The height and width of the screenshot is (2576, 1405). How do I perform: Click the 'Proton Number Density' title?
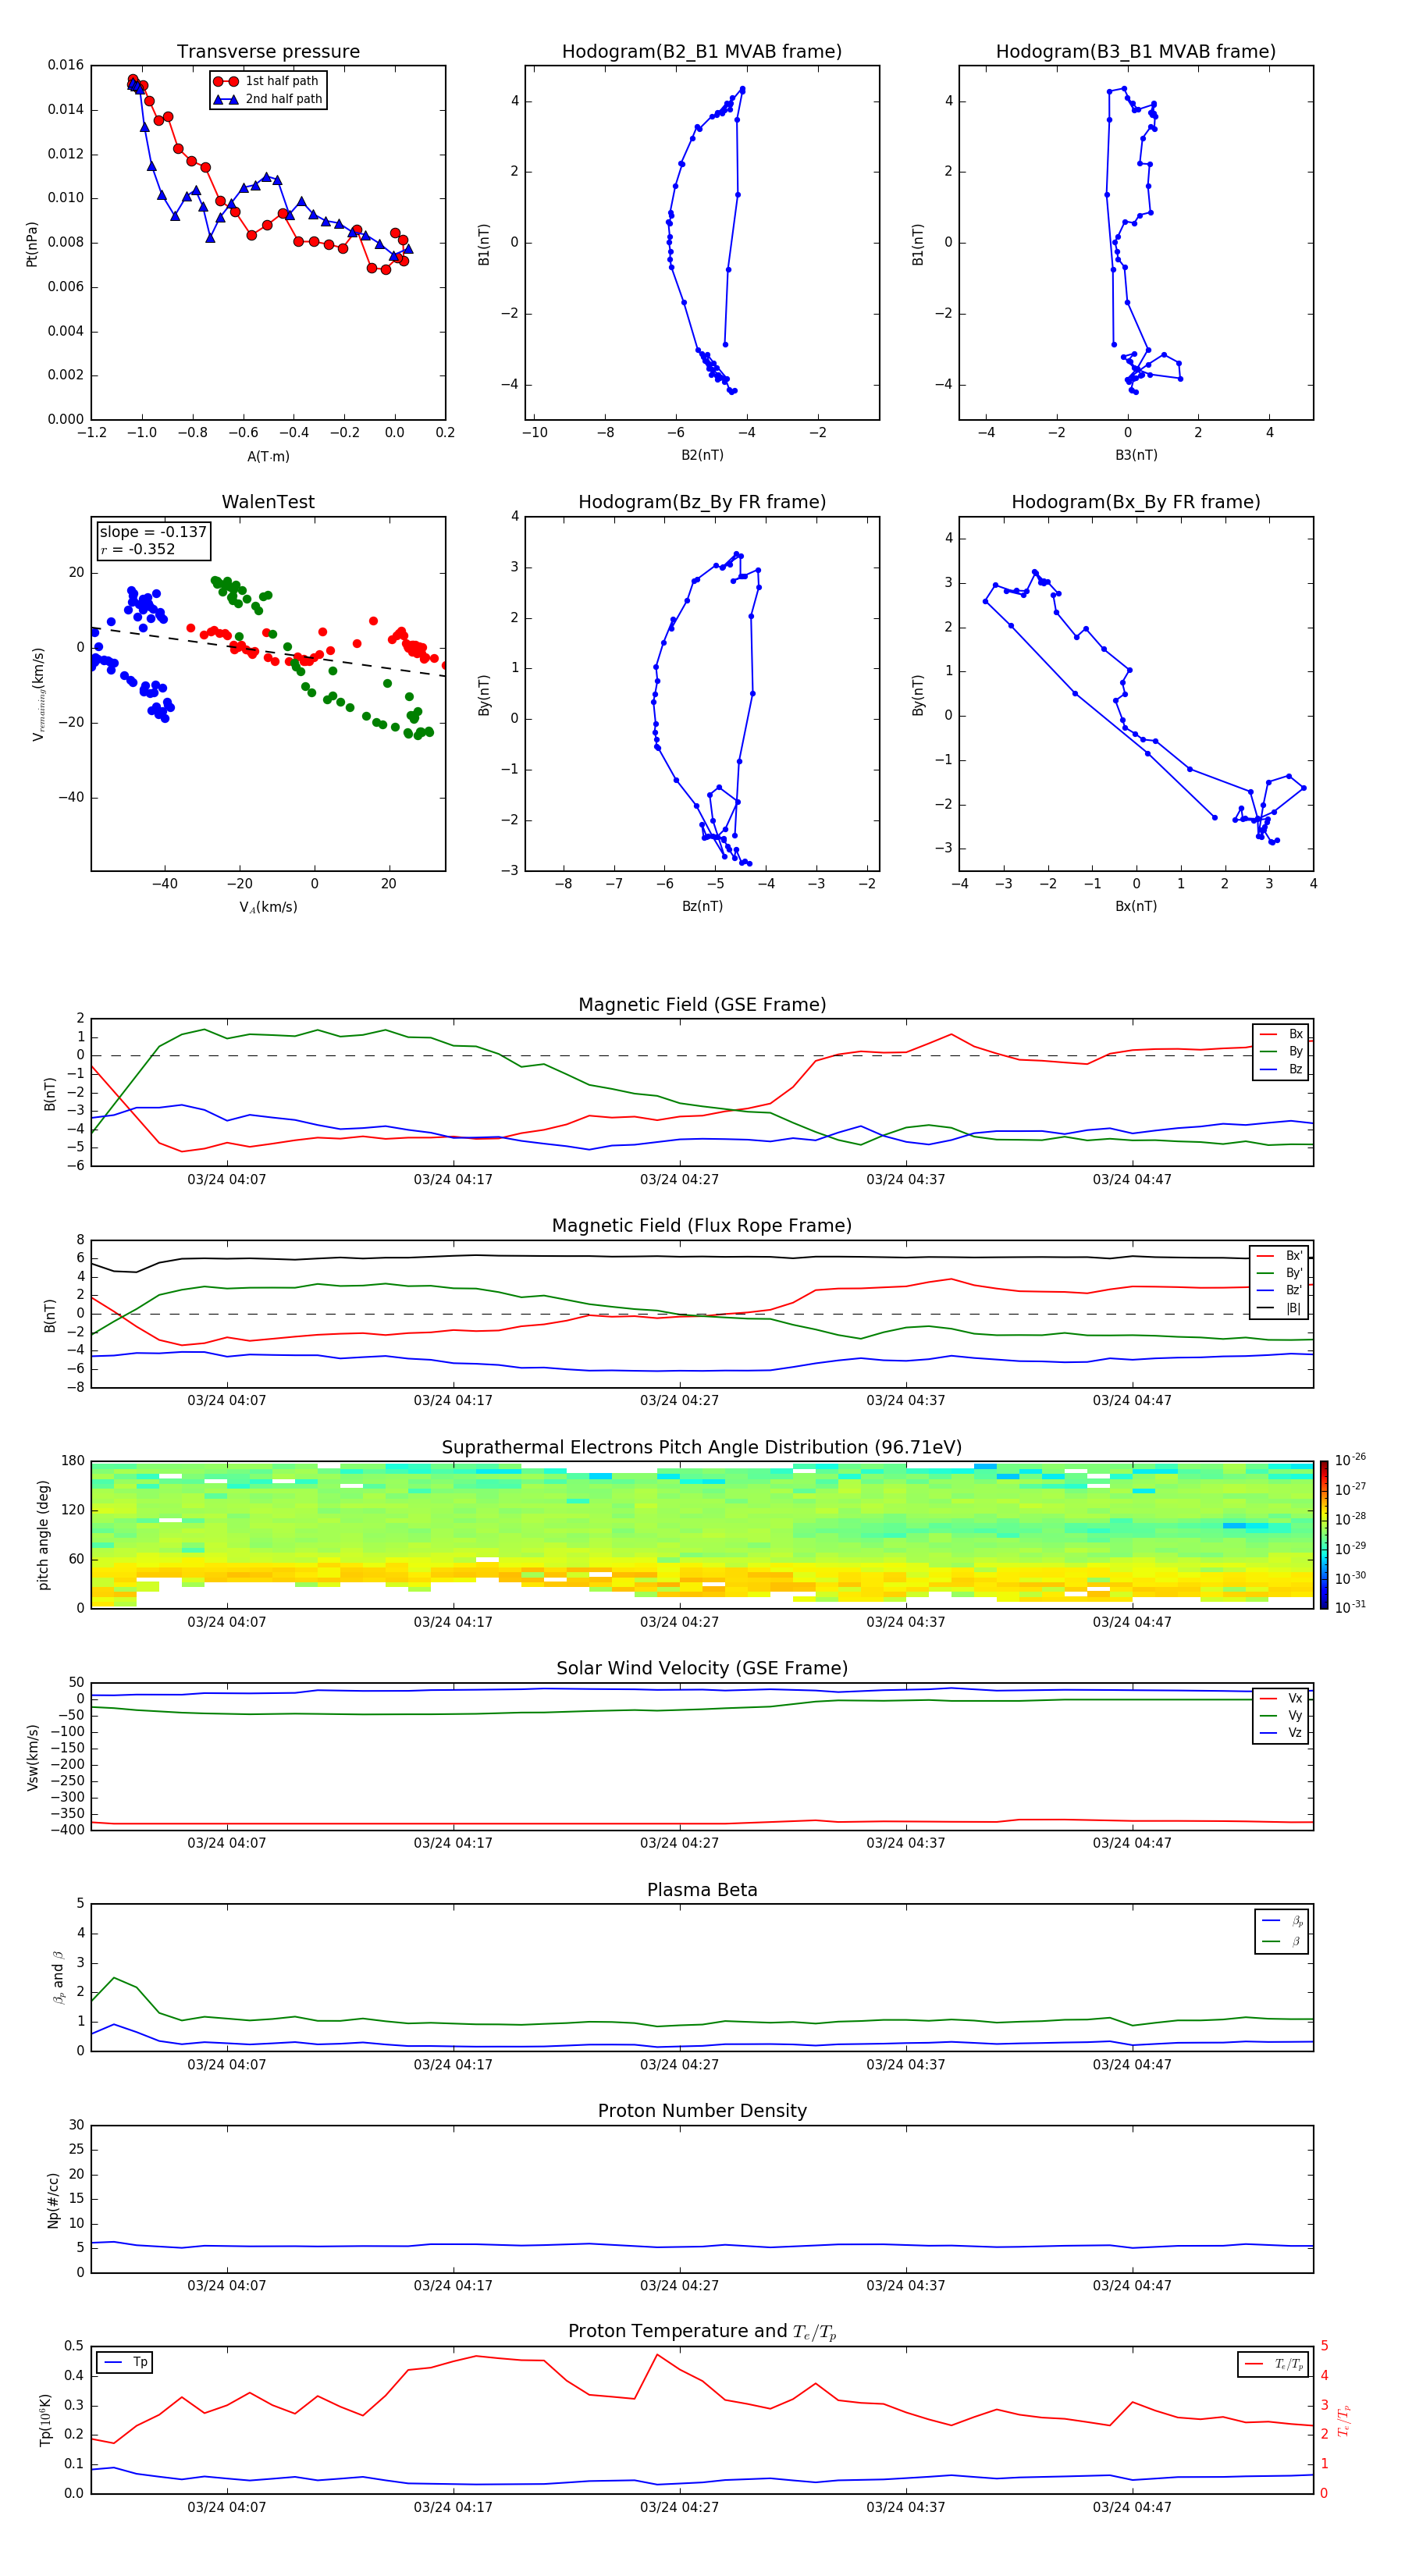(x=702, y=2111)
